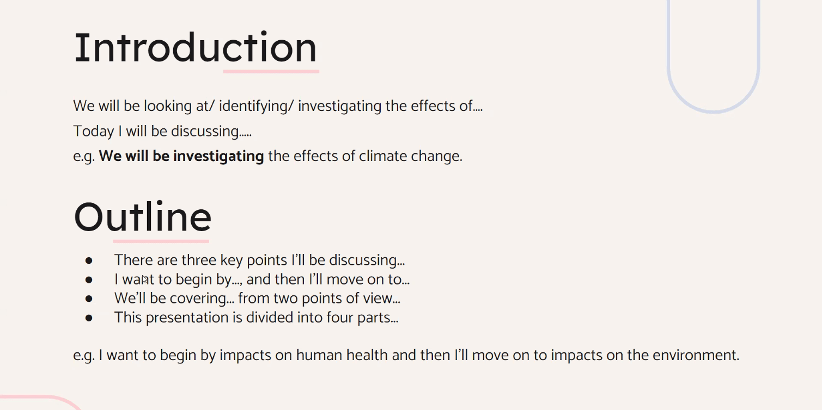
Task: Click the 'and then I'll move on to' phrase
Action: 328,280
